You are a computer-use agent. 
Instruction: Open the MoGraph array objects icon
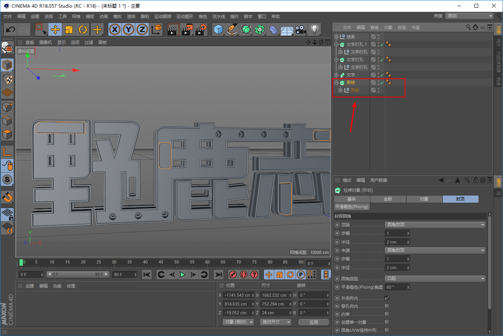tap(260, 29)
